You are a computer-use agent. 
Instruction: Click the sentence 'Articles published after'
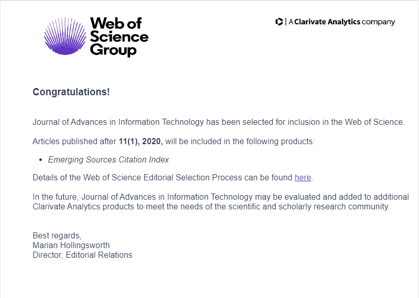click(174, 141)
